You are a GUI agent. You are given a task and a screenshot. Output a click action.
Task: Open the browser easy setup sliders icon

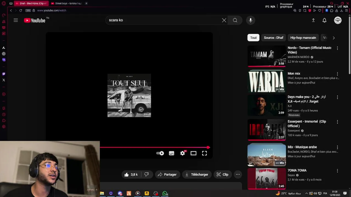pyautogui.click(x=347, y=11)
